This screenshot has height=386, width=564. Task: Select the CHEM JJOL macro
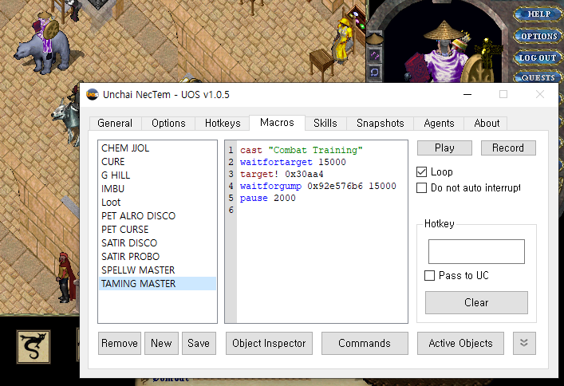click(x=157, y=148)
